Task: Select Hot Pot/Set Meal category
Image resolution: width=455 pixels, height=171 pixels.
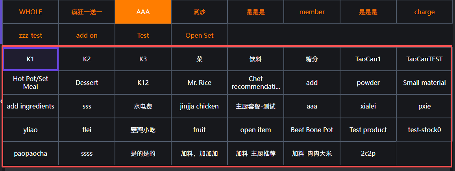Action: 31,83
